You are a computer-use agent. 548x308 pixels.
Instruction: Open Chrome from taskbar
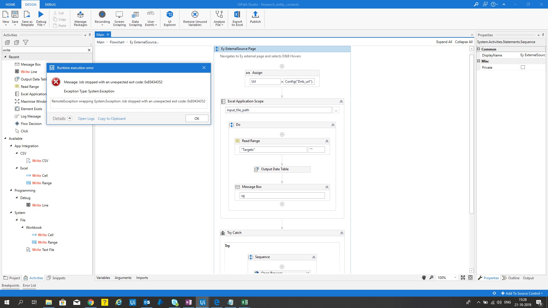tap(91, 302)
